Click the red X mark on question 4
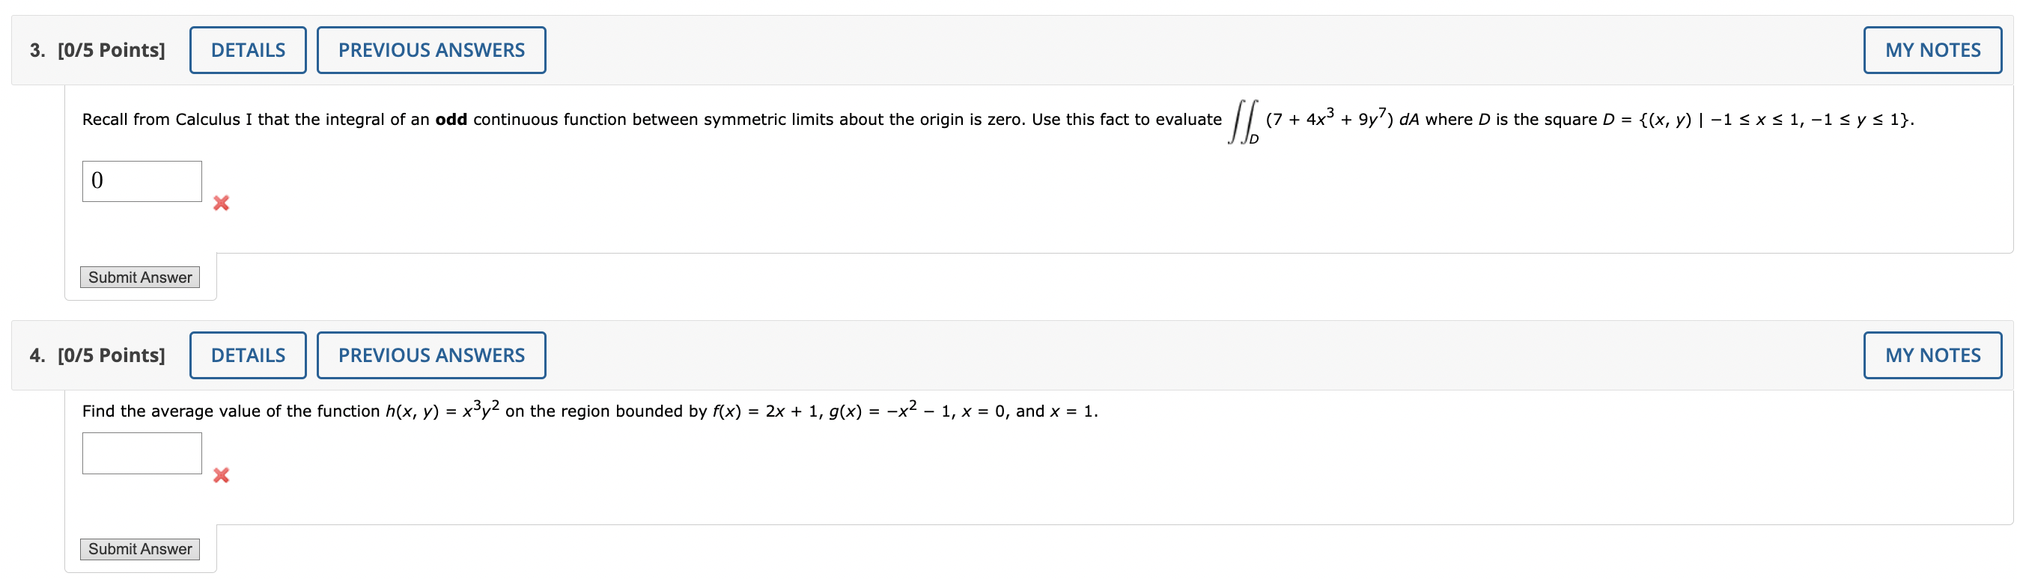 [223, 475]
